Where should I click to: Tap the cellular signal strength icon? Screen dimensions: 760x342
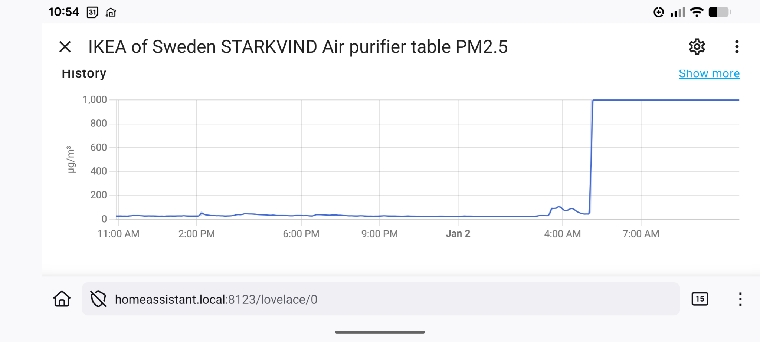[678, 13]
